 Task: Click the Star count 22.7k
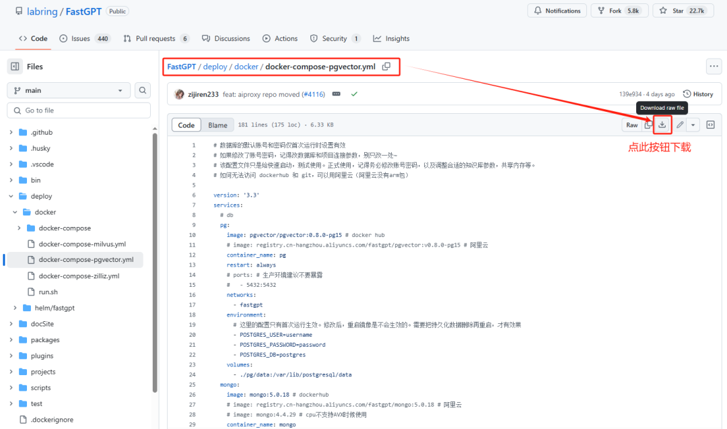[697, 11]
